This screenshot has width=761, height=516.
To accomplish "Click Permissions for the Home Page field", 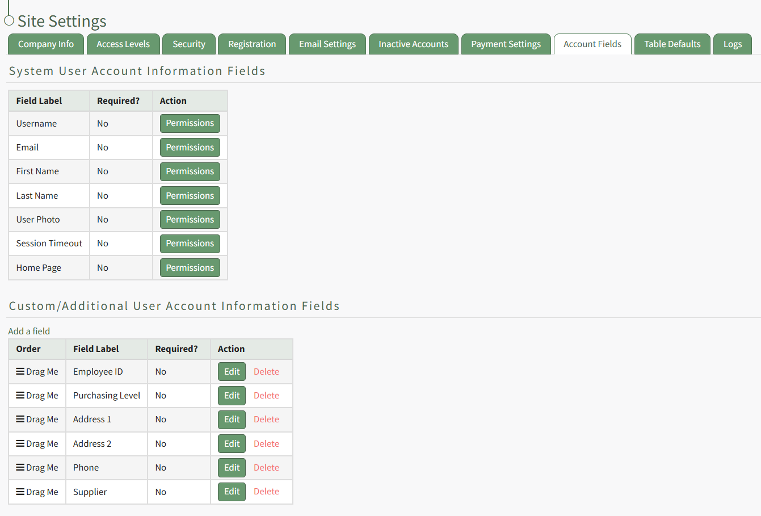I will tap(190, 268).
